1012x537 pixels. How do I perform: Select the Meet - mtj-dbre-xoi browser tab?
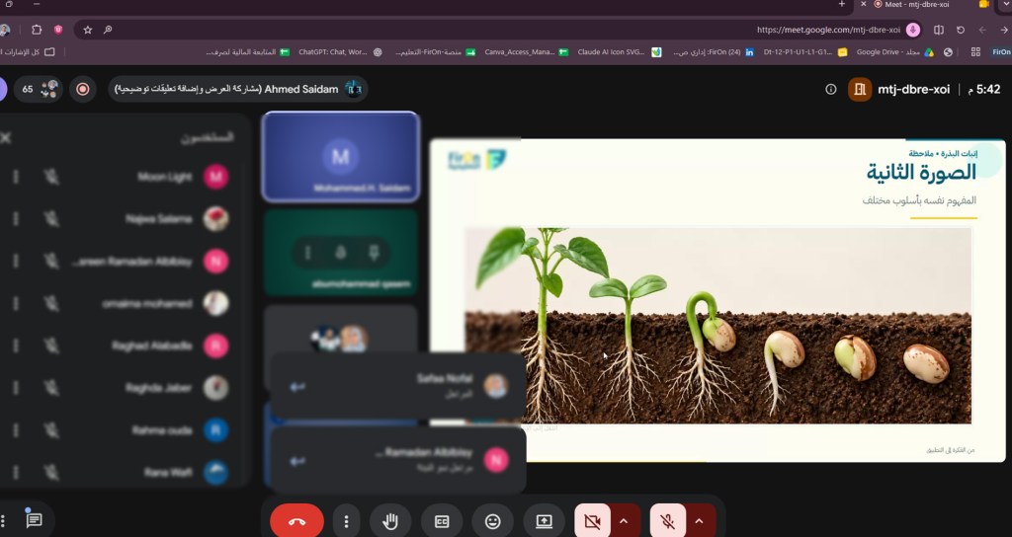click(x=916, y=5)
